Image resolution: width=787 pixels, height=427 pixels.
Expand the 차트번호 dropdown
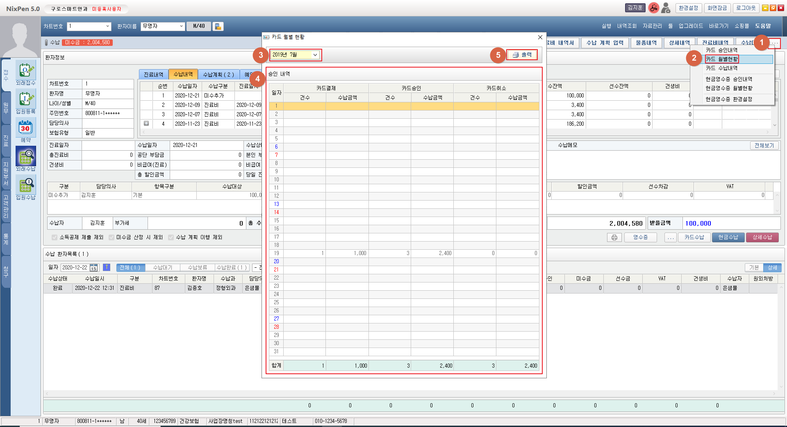[108, 27]
